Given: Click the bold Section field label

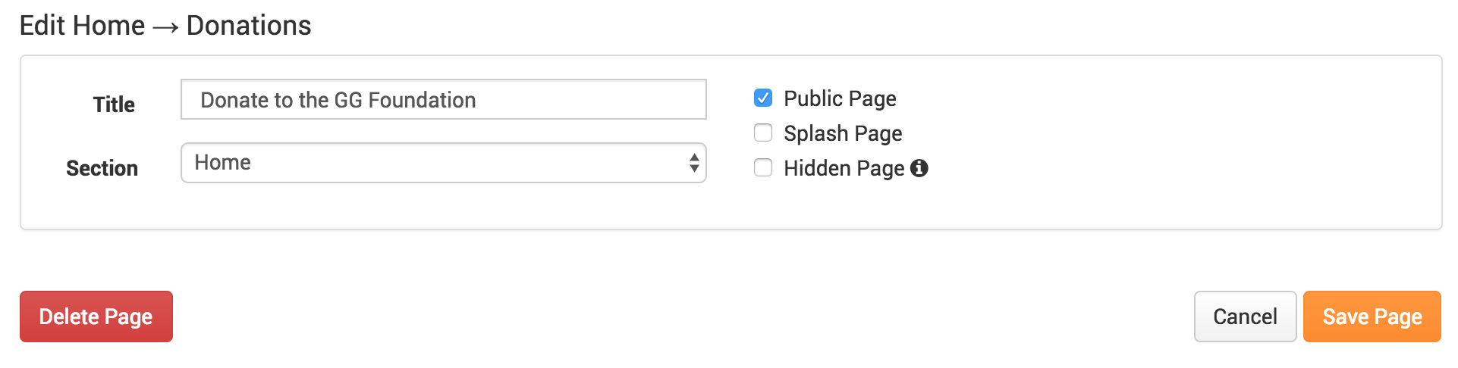Looking at the screenshot, I should point(102,168).
